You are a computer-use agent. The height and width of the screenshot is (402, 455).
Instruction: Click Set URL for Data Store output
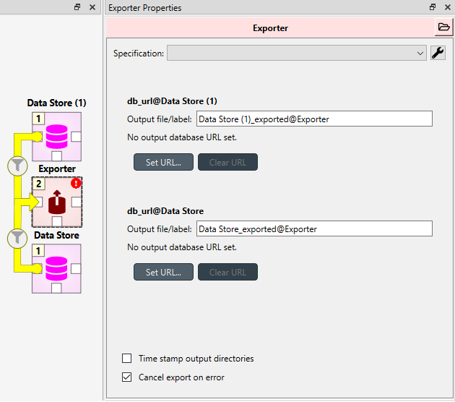[163, 272]
